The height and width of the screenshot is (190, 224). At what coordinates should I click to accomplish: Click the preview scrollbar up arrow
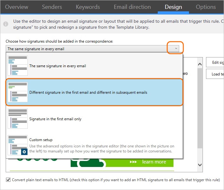[x=200, y=64]
